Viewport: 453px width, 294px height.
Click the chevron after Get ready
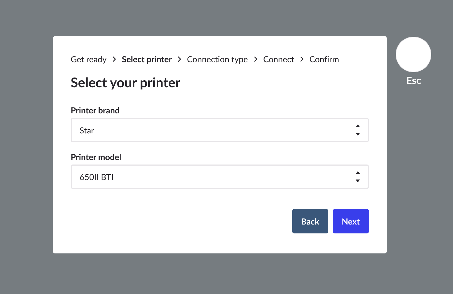114,59
